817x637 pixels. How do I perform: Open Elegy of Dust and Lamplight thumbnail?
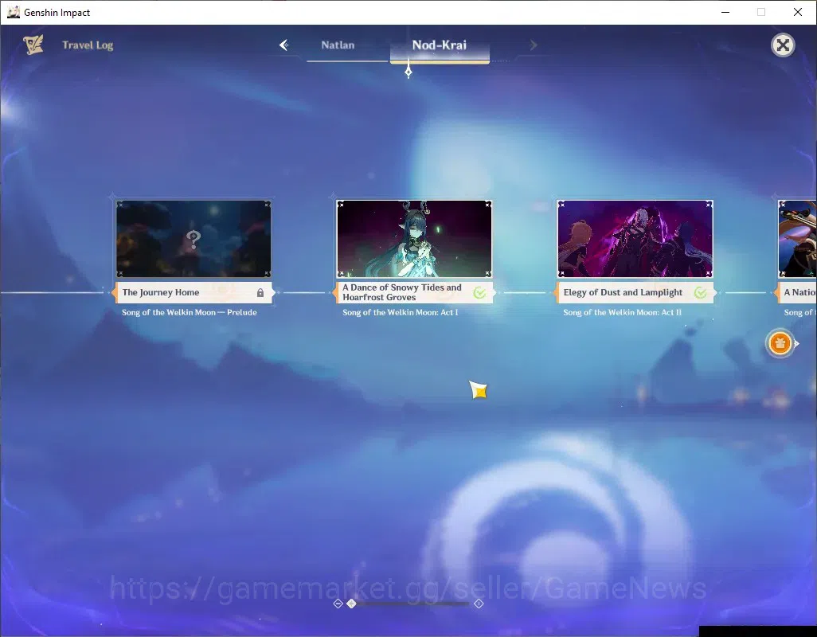coord(635,239)
